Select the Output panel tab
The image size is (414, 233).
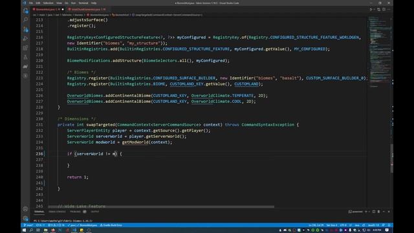(95, 212)
